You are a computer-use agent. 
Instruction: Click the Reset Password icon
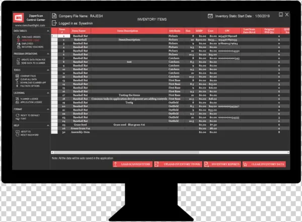(18, 135)
